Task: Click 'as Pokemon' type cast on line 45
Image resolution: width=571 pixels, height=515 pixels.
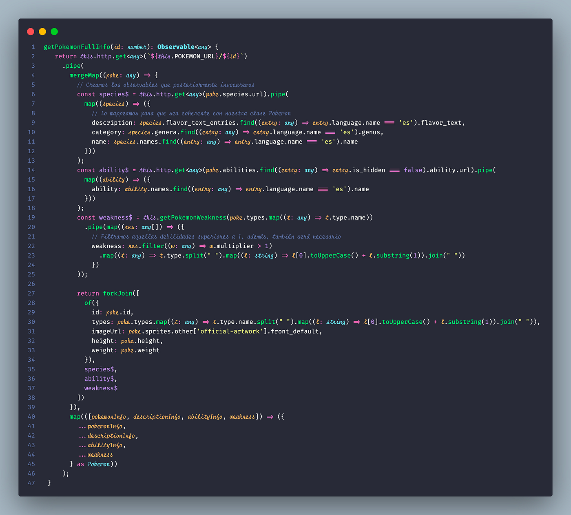Action: 93,464
